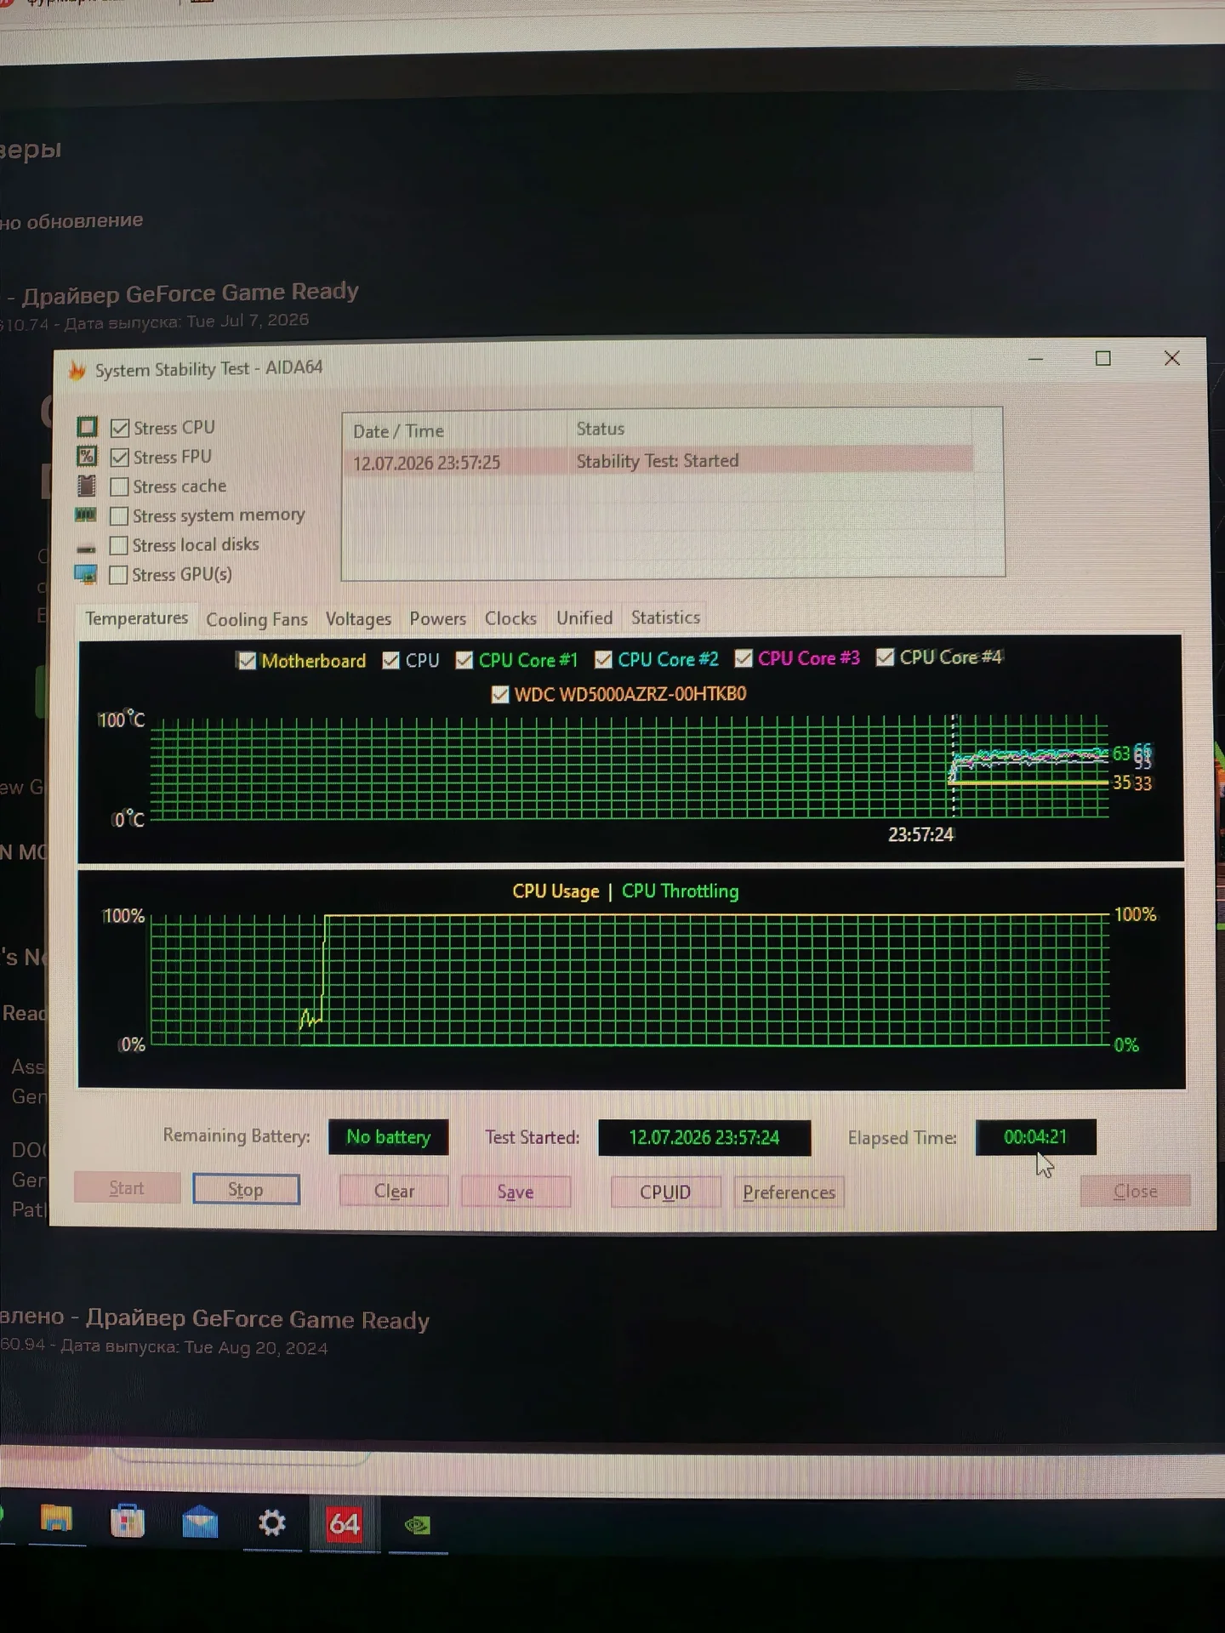Click the Elapsed Time value 00:04:21
This screenshot has height=1633, width=1225.
click(1035, 1137)
